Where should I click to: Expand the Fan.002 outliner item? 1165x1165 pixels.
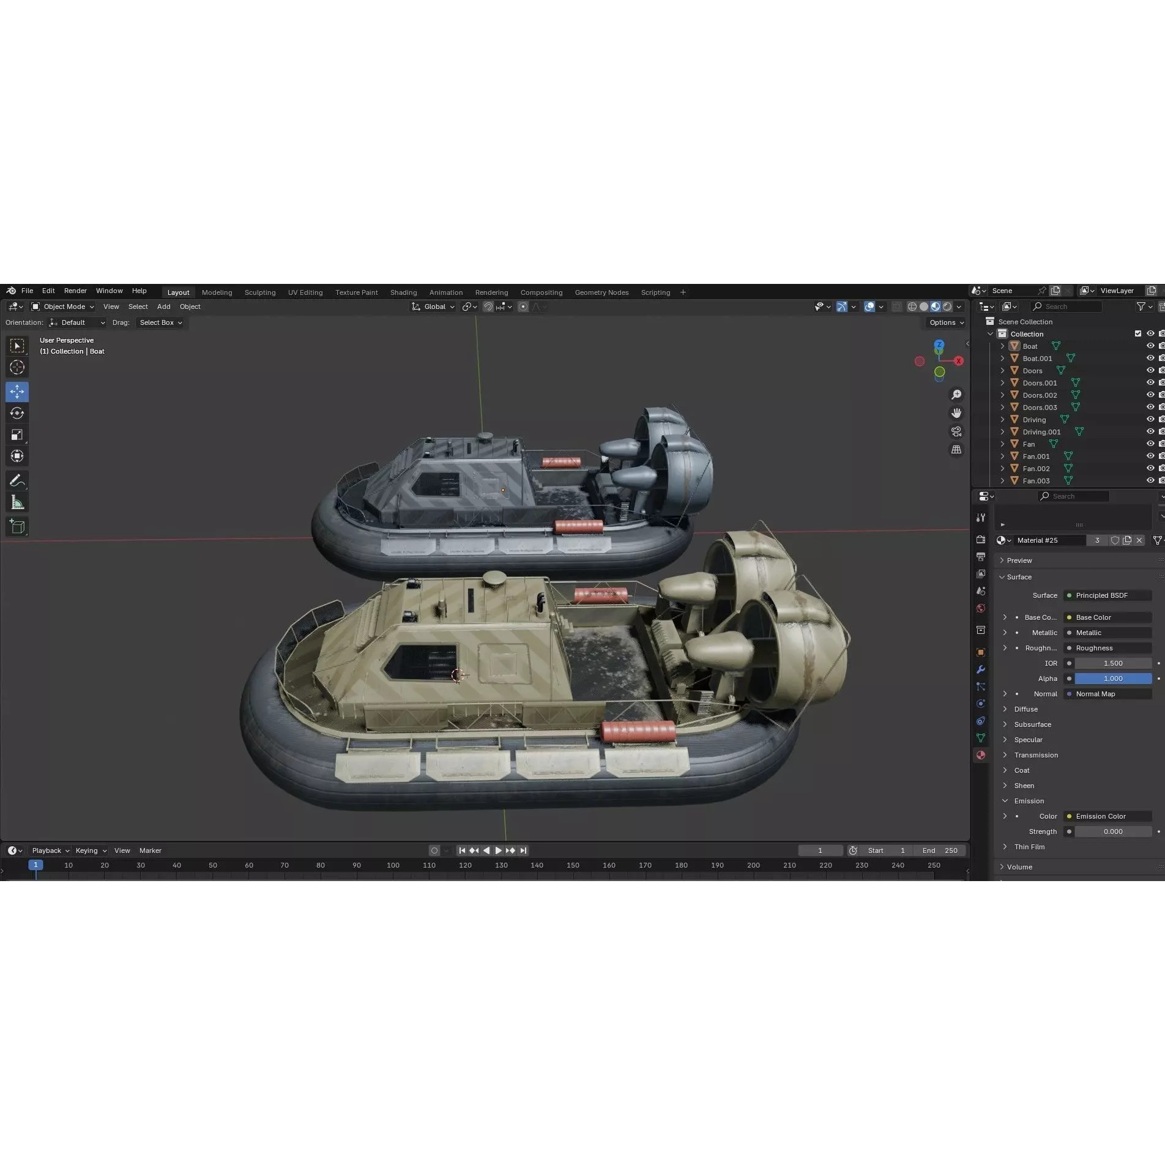coord(1002,468)
